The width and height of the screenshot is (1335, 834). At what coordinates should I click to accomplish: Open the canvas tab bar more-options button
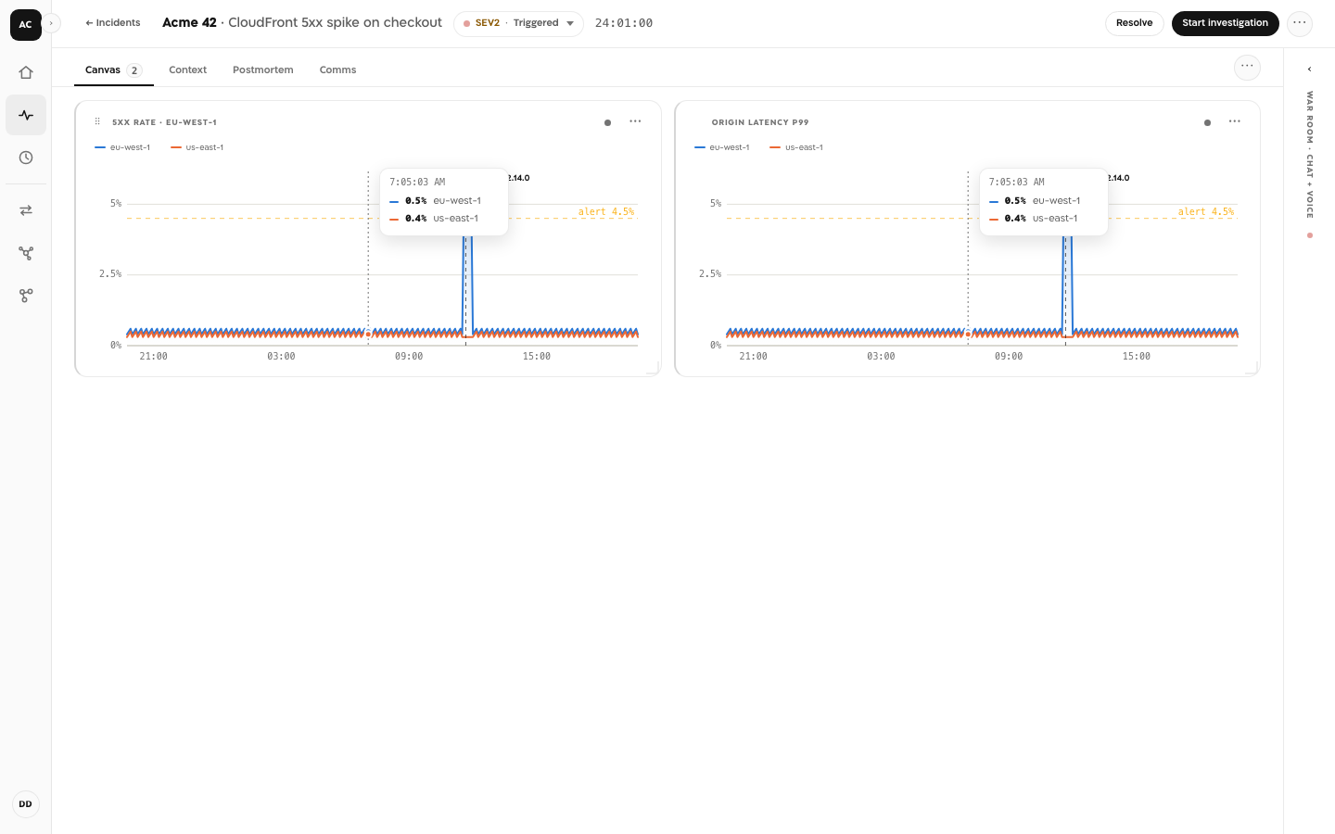pos(1247,67)
